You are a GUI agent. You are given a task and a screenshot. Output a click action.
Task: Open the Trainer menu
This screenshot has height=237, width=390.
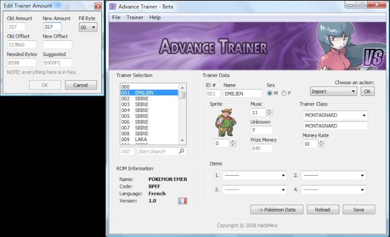point(135,18)
